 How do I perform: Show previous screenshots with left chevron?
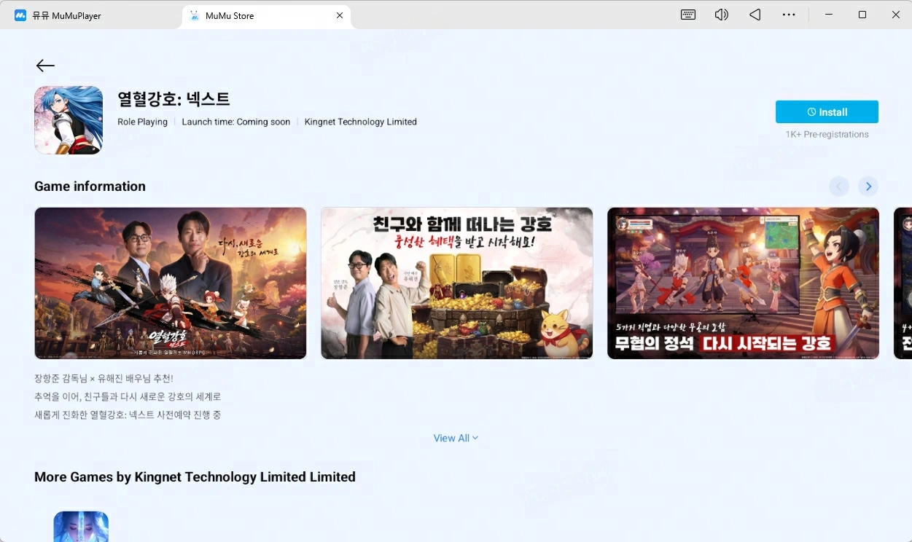point(839,186)
